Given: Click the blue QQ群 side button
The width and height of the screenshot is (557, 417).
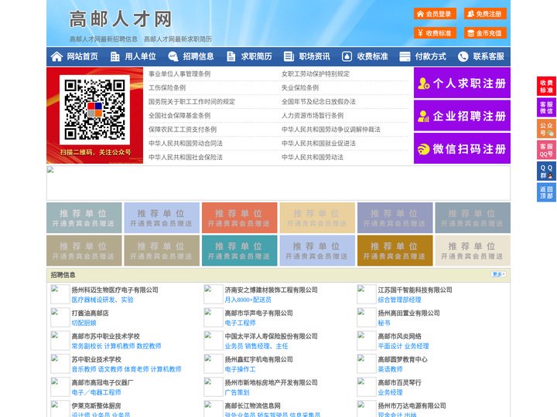Looking at the screenshot, I should coord(546,171).
